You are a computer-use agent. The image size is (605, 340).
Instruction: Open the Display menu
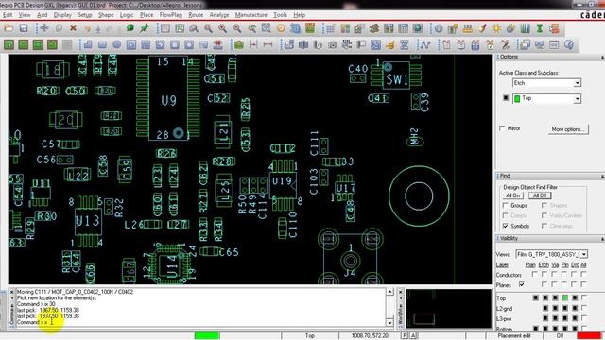pos(62,15)
